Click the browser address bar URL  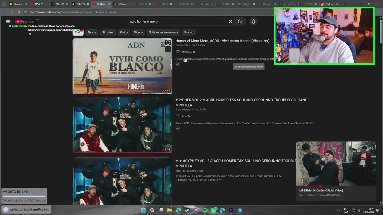point(73,12)
